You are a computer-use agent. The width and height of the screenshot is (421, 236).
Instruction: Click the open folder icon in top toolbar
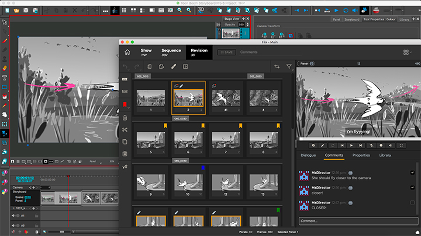tap(15, 10)
